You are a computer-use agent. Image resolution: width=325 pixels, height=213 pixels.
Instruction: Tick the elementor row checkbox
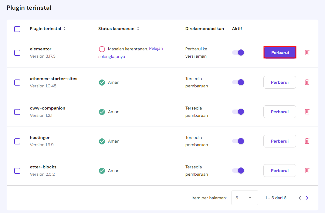17,53
